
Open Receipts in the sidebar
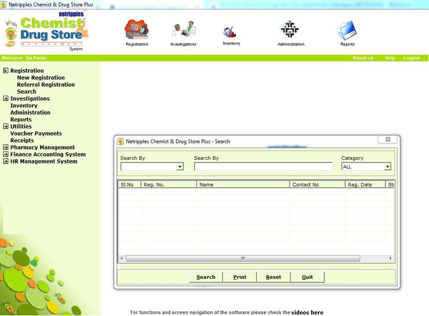[x=22, y=140]
